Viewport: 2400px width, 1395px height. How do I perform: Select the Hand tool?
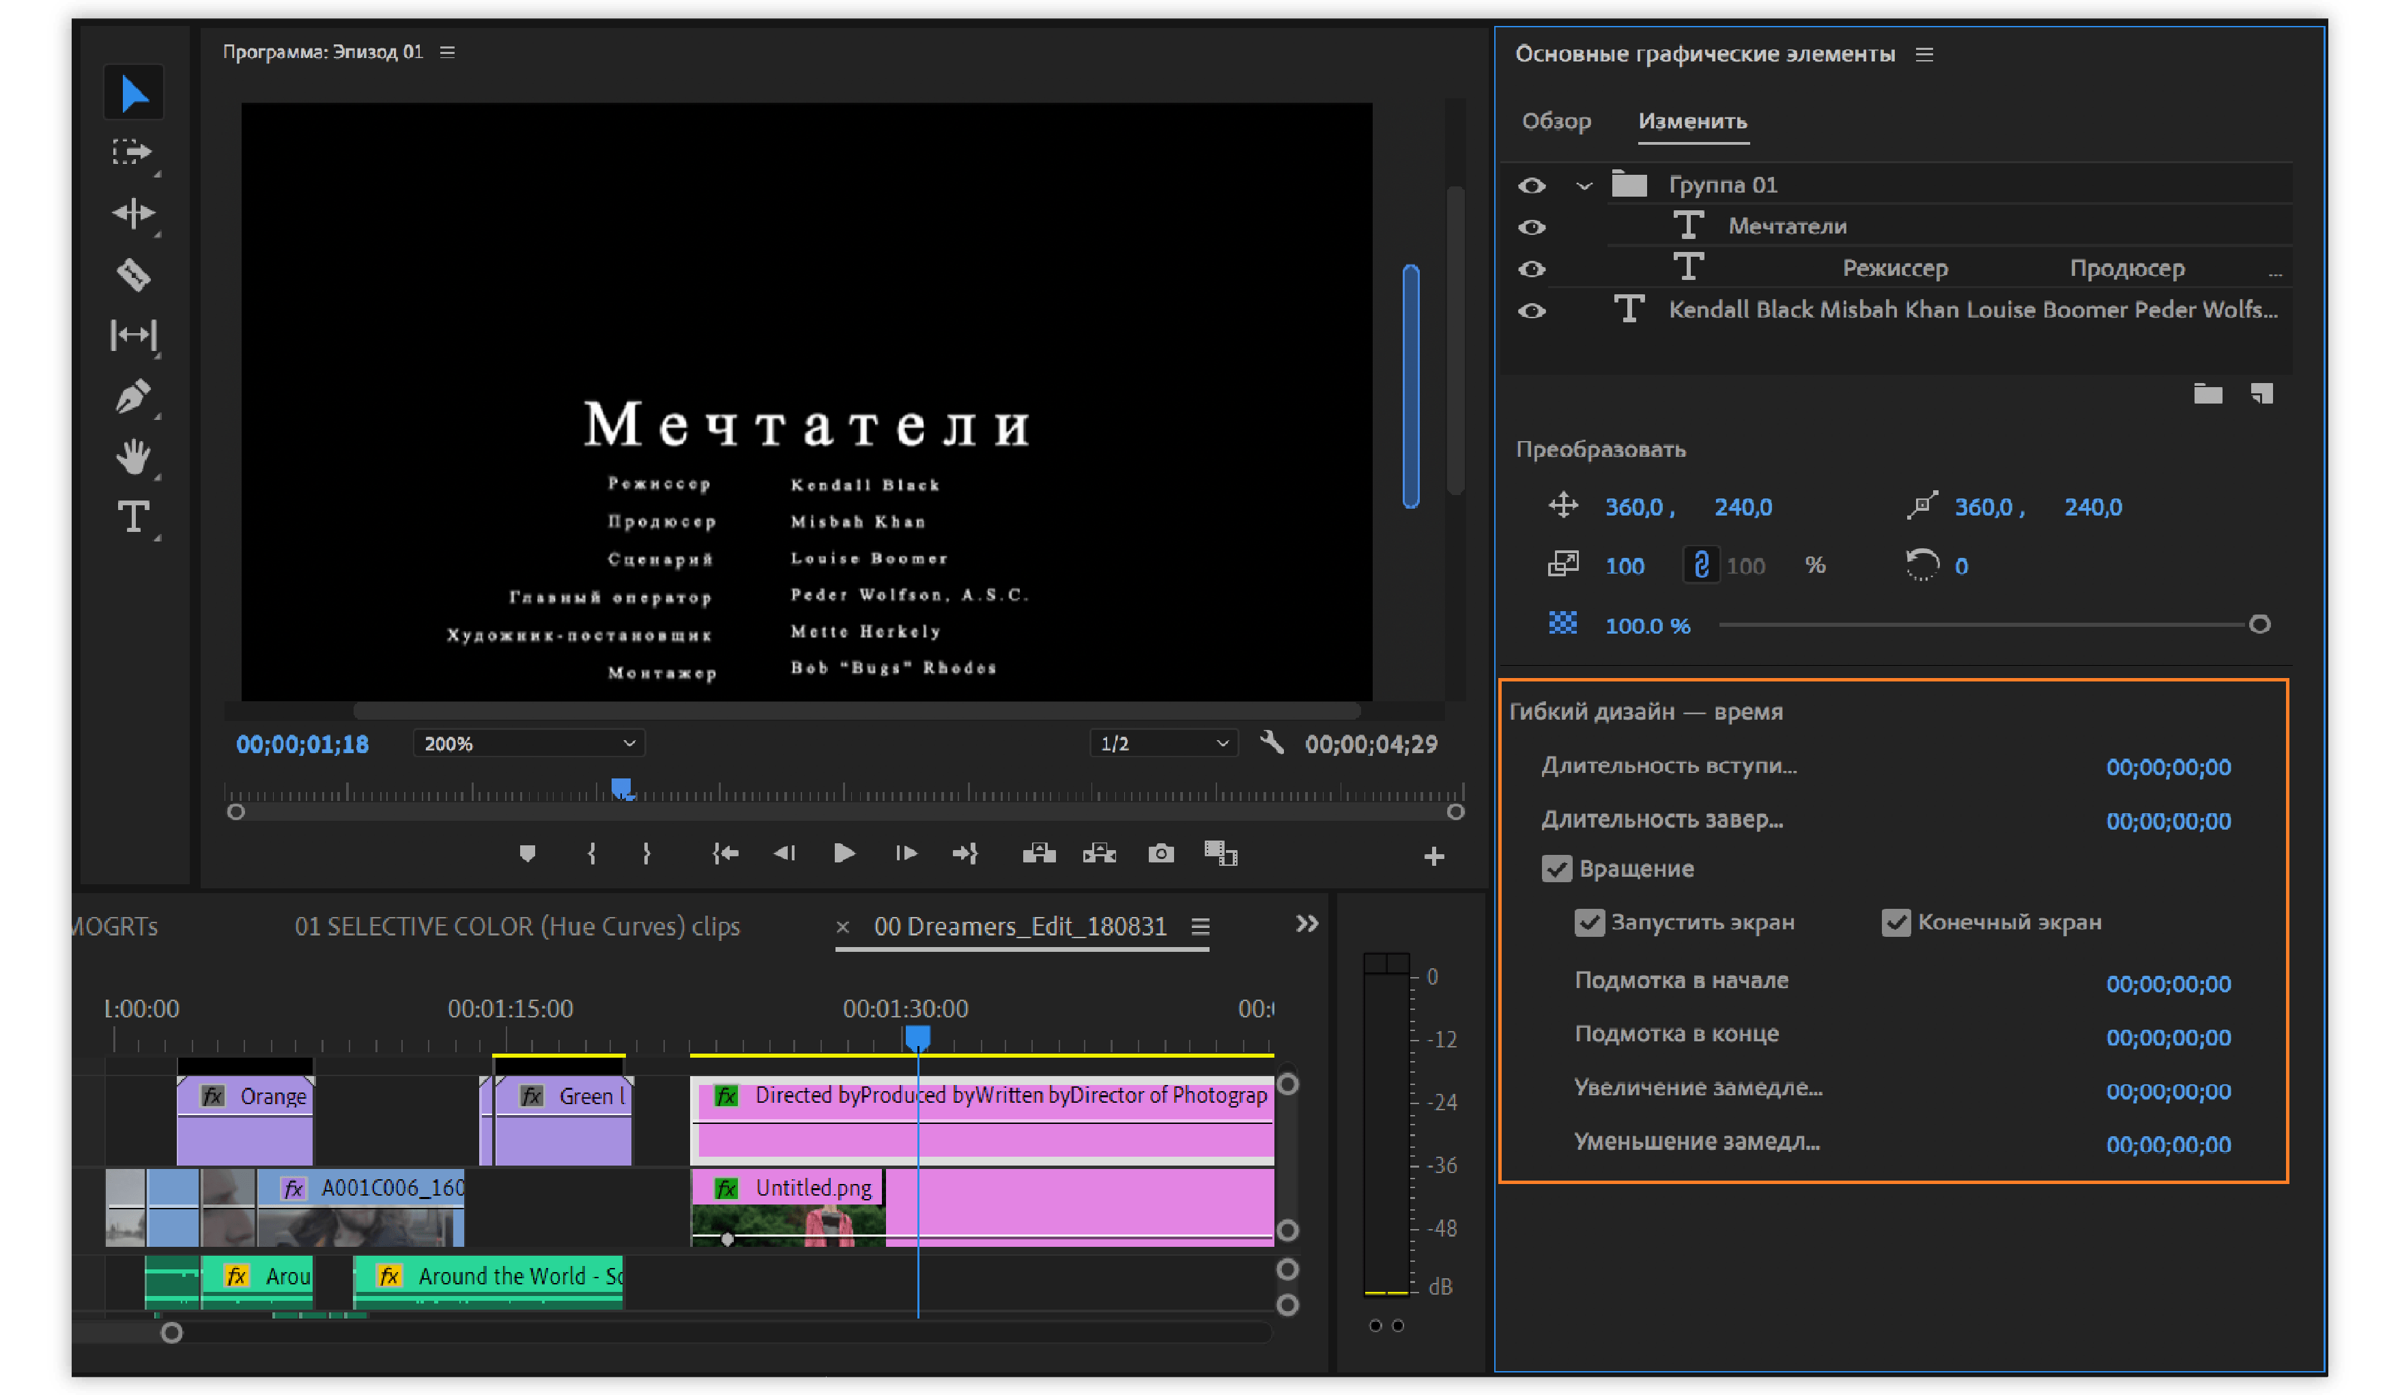133,457
